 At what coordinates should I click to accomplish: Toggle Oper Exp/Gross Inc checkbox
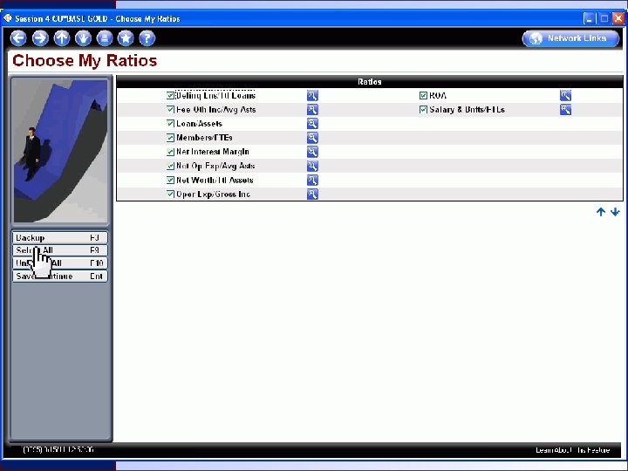[x=170, y=195]
